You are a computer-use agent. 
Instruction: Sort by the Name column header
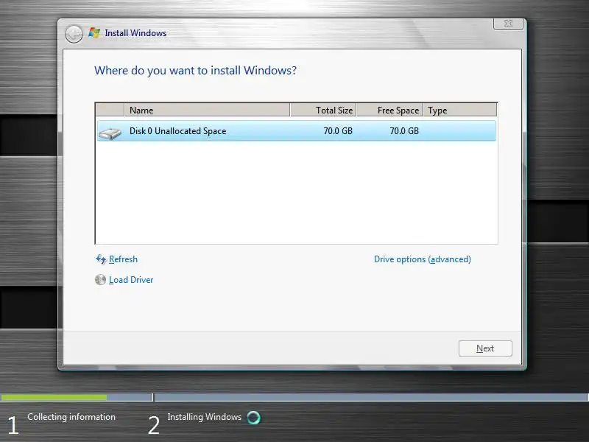point(207,110)
